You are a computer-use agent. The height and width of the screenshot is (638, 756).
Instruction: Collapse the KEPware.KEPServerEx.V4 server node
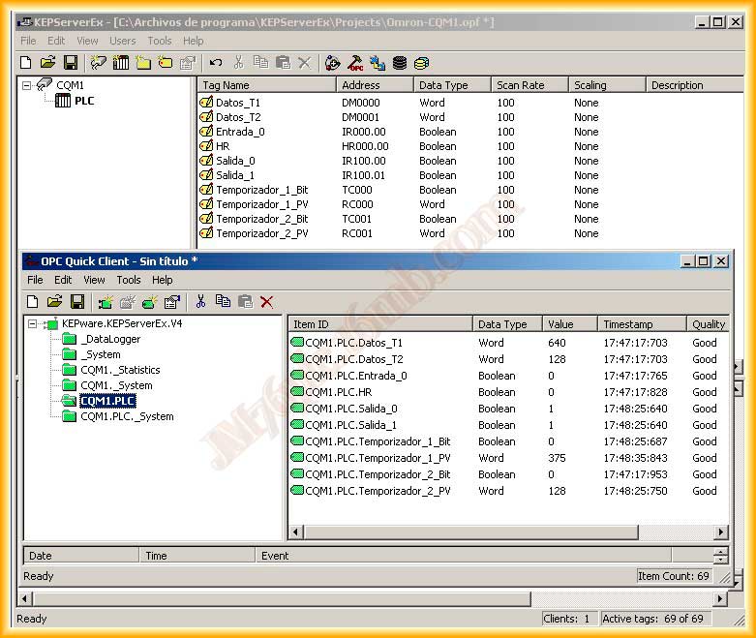click(x=32, y=324)
